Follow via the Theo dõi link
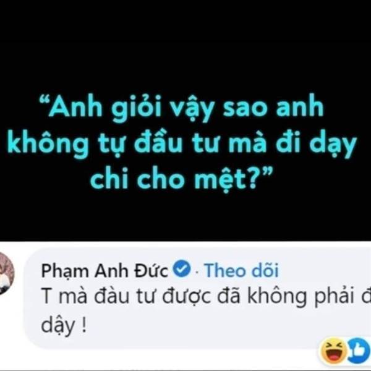Screen dimensions: 371x371 click(241, 270)
